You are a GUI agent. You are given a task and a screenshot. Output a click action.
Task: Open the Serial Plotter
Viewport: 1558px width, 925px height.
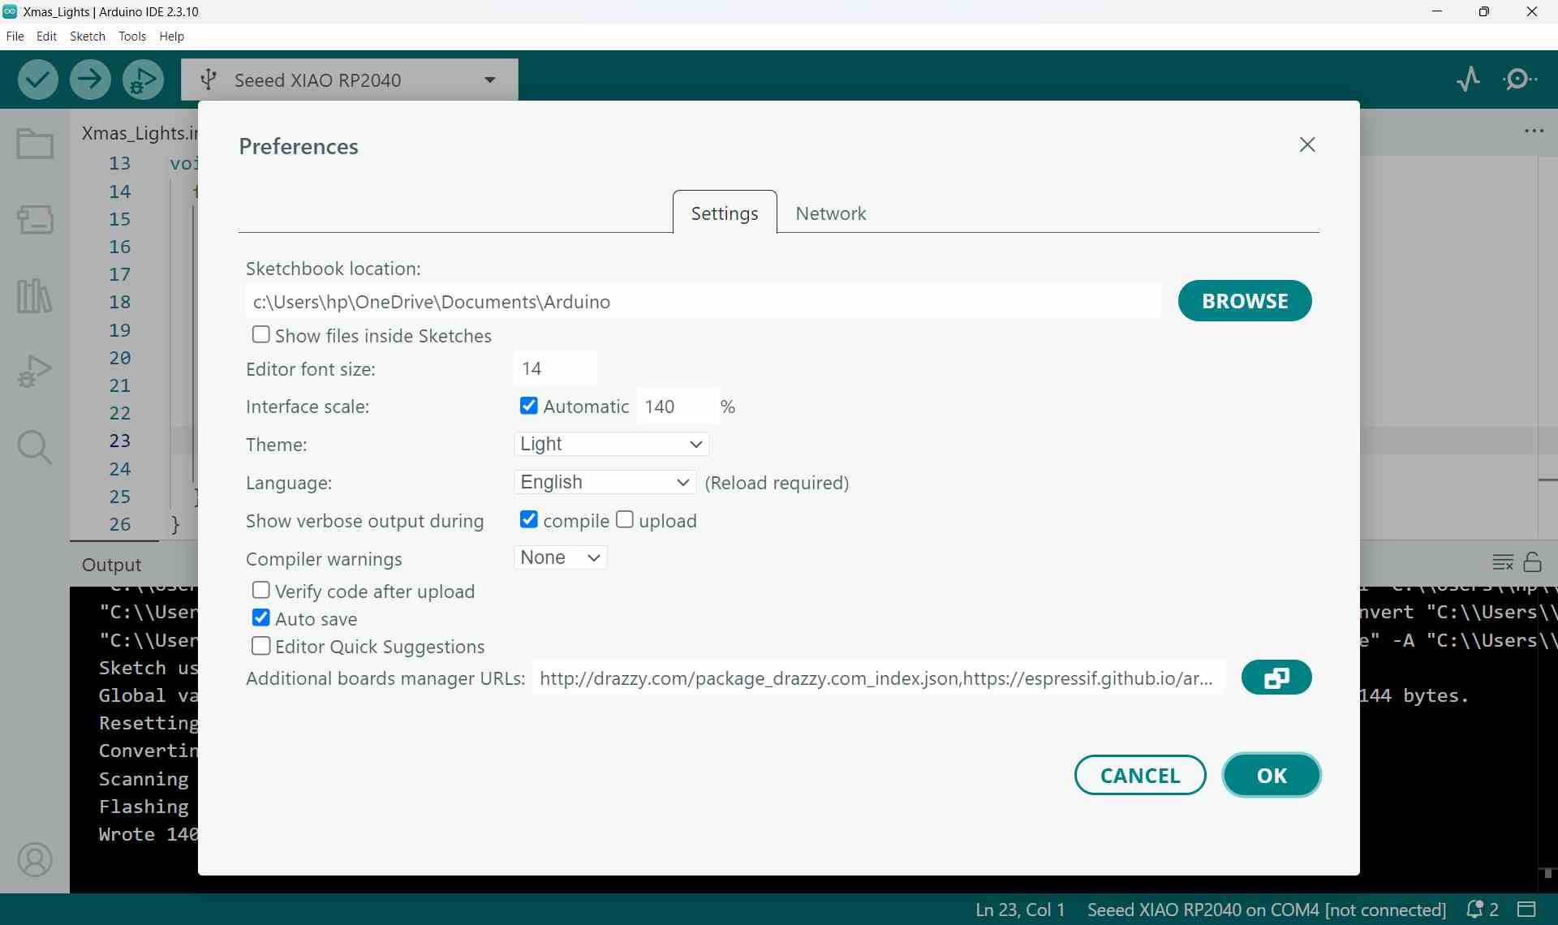(1468, 80)
